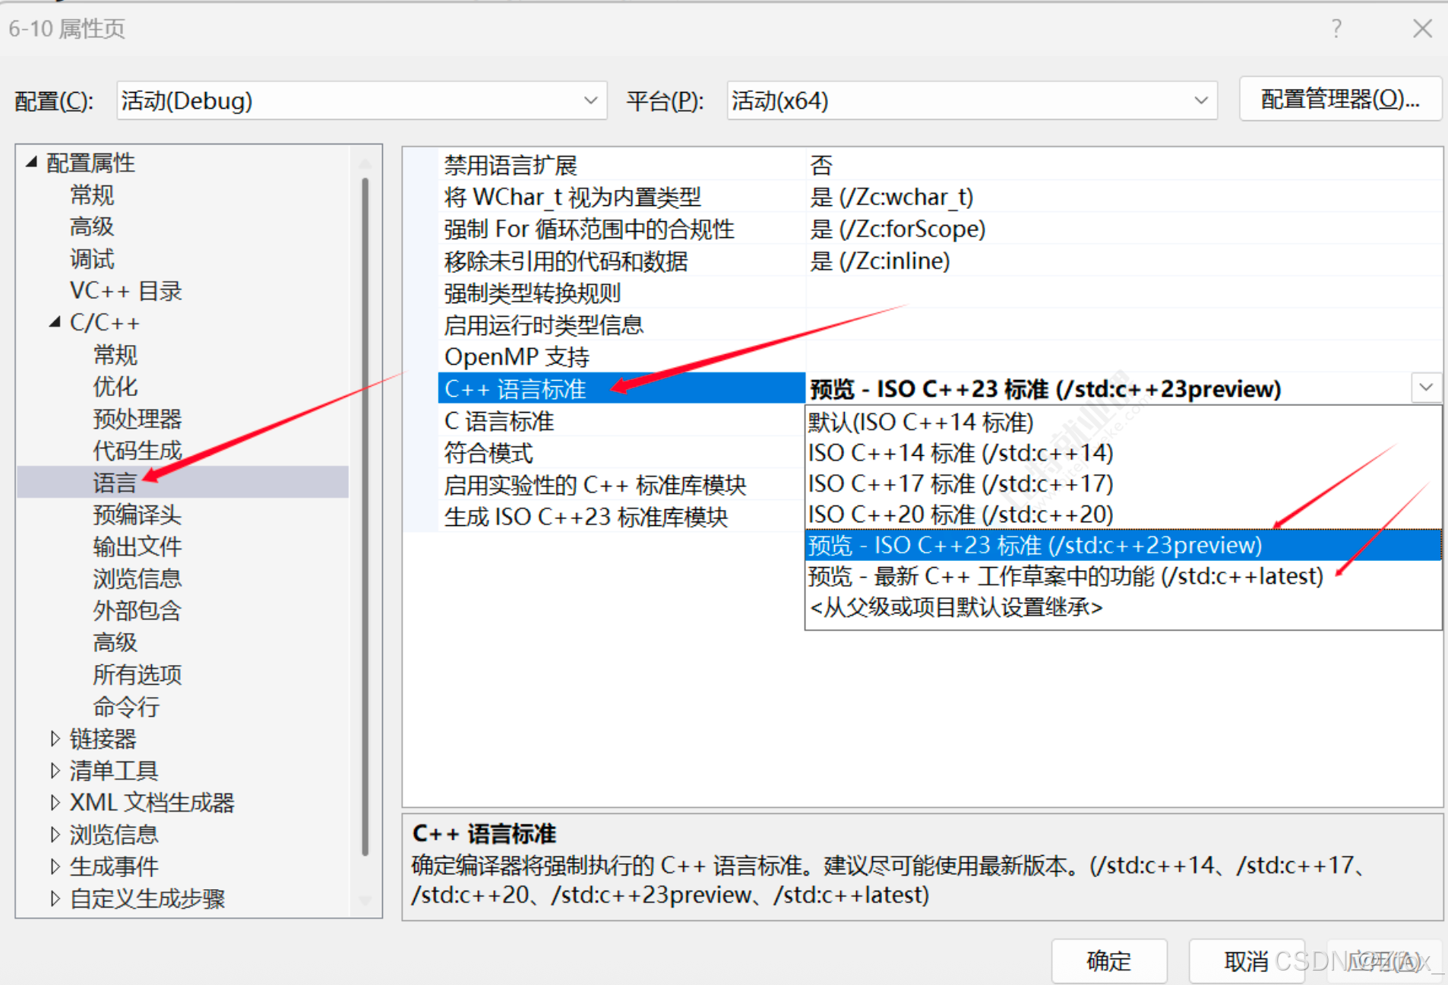This screenshot has width=1448, height=985.
Task: Choose /std:c++latest preview option
Action: coord(1123,576)
